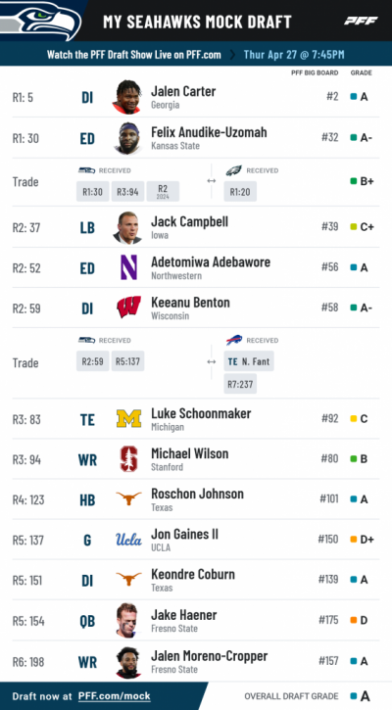The height and width of the screenshot is (710, 392).
Task: Click the Bills logo in second trade
Action: (234, 340)
